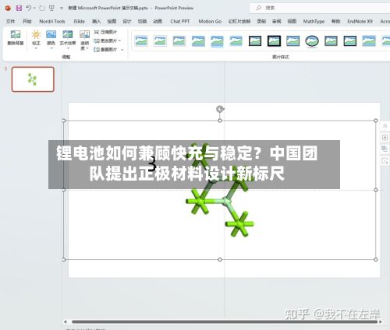Switch to the Insert (插入) tab
Viewport: 390px width, 330px height.
96,21
